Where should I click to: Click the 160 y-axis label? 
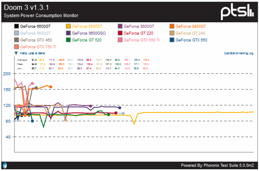pyautogui.click(x=7, y=89)
